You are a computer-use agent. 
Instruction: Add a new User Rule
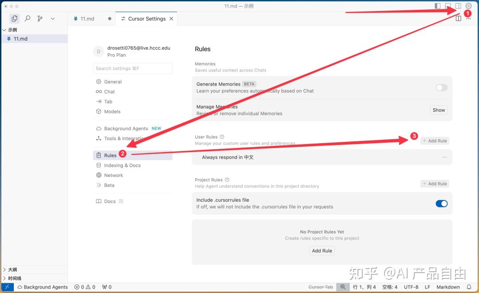pyautogui.click(x=435, y=141)
